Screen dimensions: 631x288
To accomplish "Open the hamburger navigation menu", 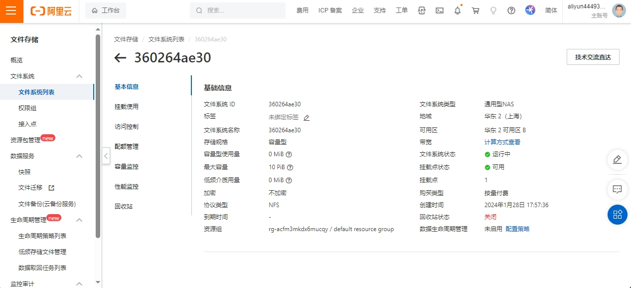I will click(x=11, y=11).
